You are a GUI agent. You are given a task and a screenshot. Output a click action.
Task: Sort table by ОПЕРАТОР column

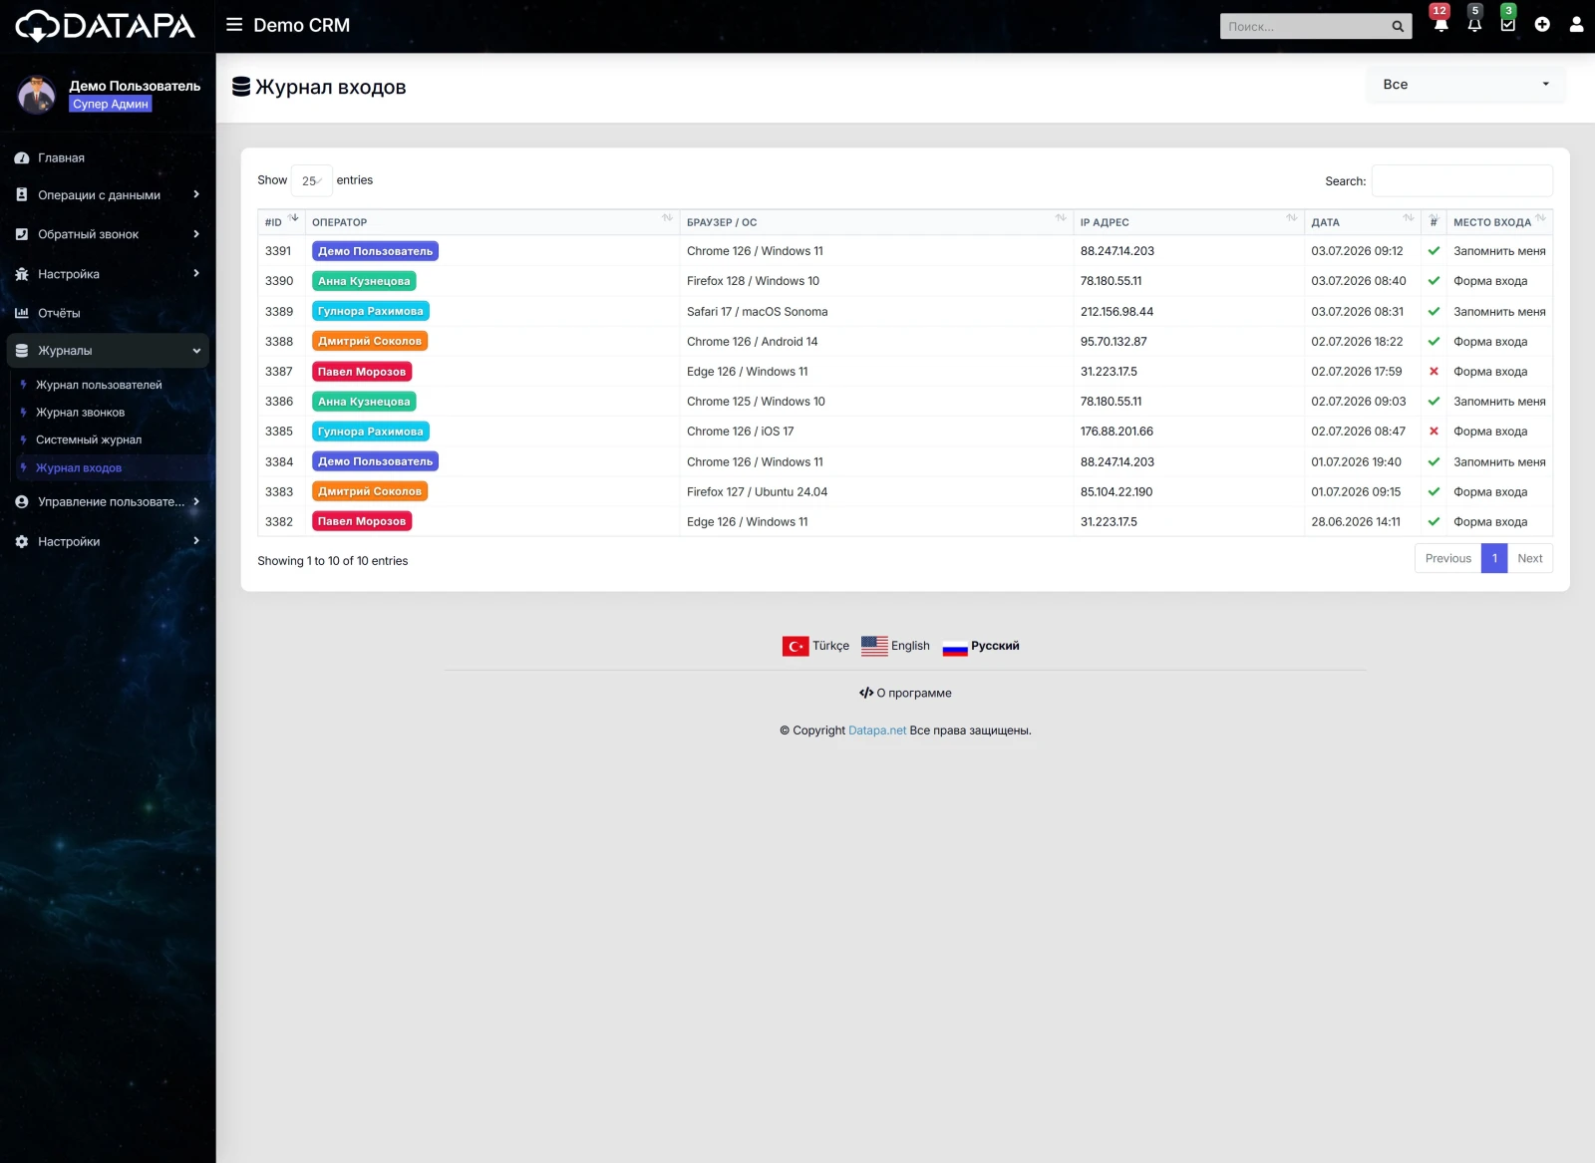pos(492,222)
